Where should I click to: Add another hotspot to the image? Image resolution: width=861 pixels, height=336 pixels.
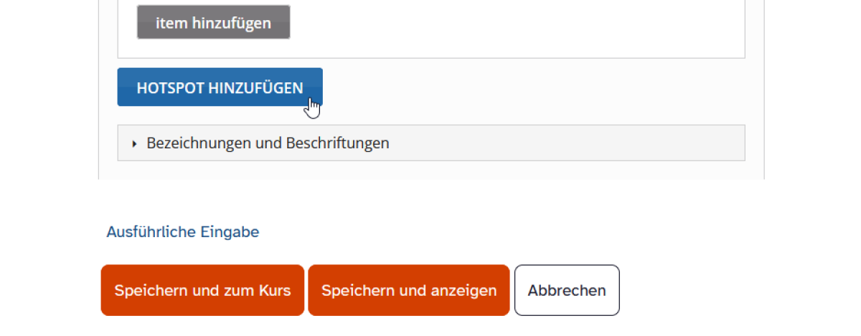point(220,87)
